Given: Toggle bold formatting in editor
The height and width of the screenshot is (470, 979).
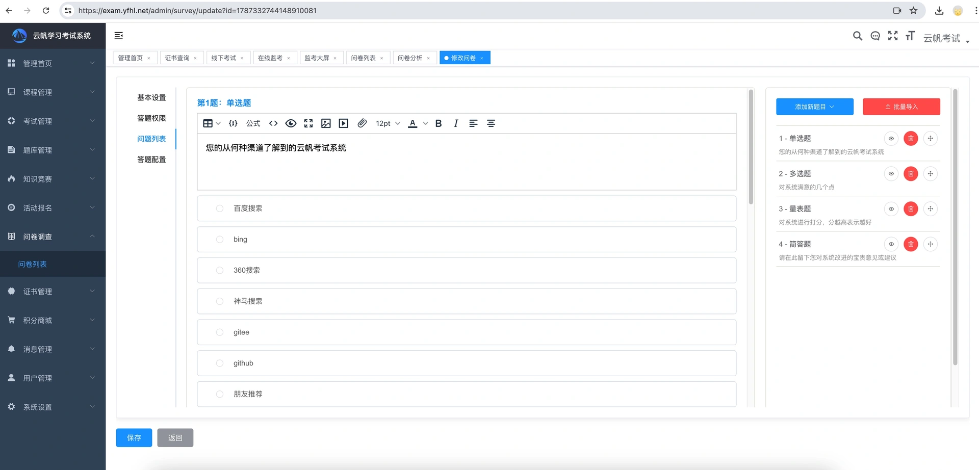Looking at the screenshot, I should pos(439,123).
